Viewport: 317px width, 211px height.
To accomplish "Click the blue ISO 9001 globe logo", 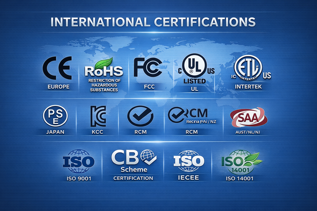I will tap(78, 161).
